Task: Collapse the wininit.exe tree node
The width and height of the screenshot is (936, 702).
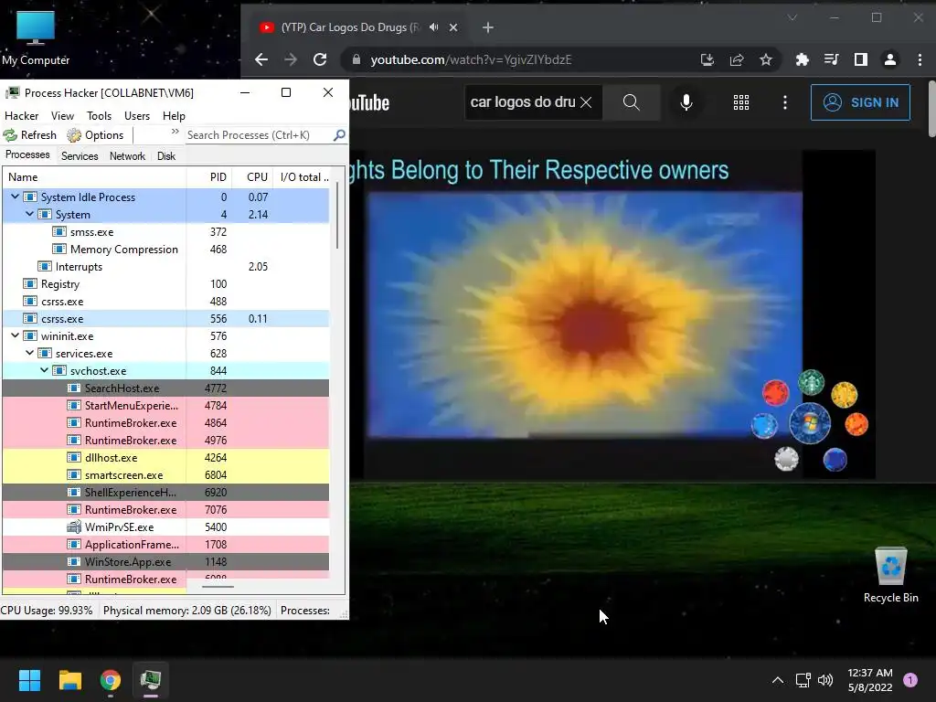Action: coord(15,335)
